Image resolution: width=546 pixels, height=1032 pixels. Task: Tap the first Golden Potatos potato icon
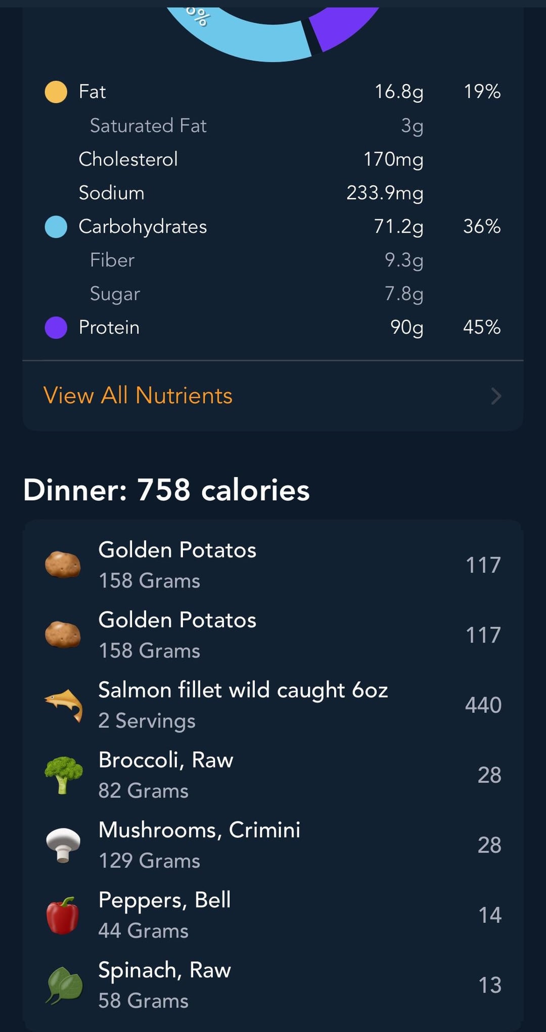coord(63,565)
